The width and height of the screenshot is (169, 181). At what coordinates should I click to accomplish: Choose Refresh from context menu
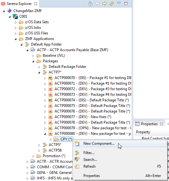click(120, 166)
